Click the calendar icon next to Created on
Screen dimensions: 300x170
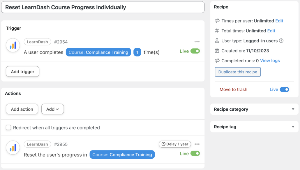tap(216, 51)
